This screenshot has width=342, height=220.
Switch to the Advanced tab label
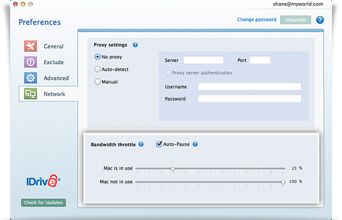[56, 78]
